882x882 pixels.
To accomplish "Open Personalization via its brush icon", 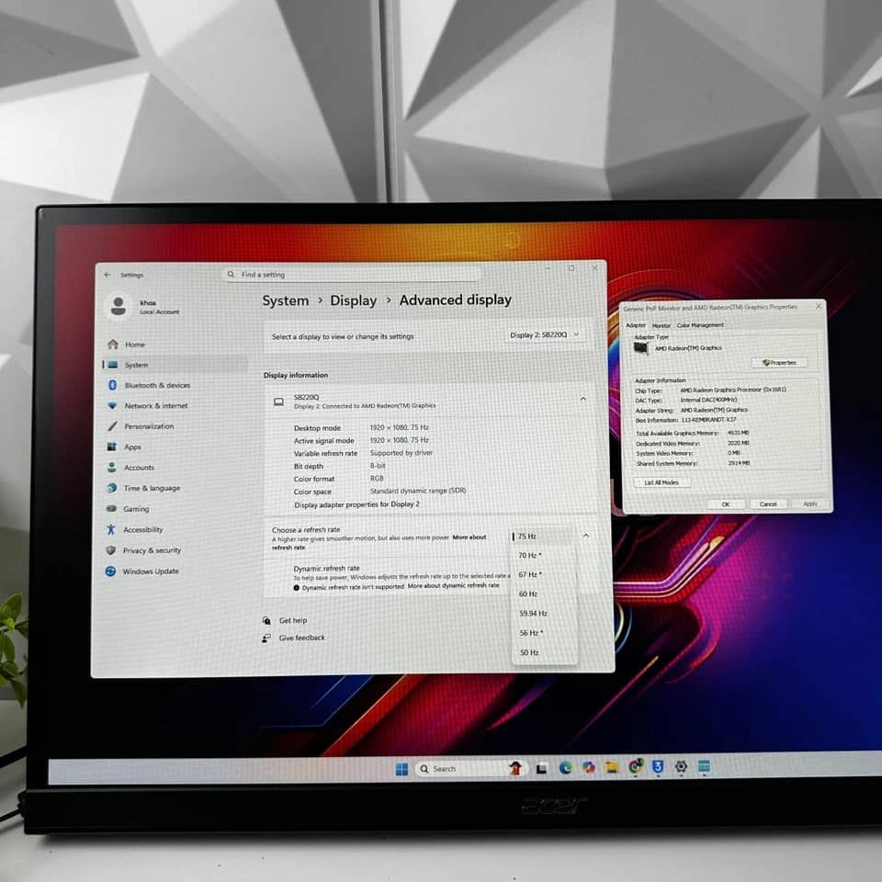I will [112, 425].
